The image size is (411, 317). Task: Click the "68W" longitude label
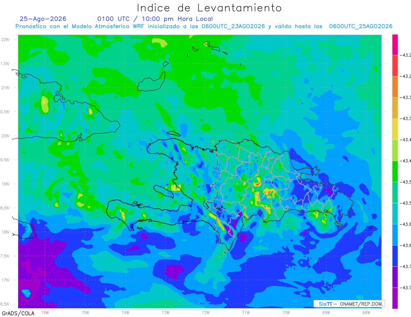(366, 312)
